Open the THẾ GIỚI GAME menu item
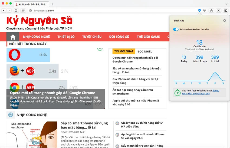This screenshot has height=148, width=230. [x=148, y=37]
